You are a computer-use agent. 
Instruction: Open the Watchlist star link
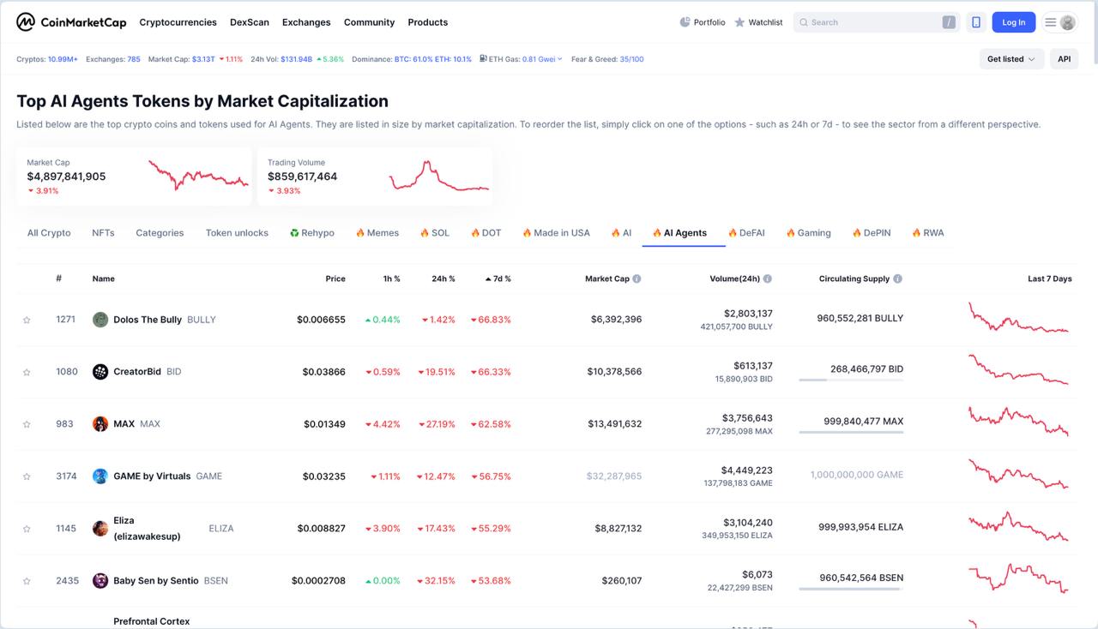[x=758, y=22]
